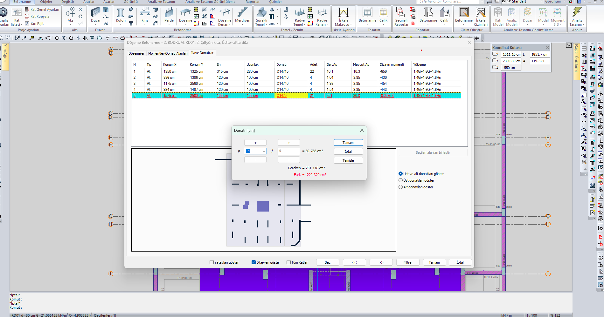This screenshot has height=317, width=604.
Task: Enable Tüm Katlar checkbox
Action: (288, 262)
